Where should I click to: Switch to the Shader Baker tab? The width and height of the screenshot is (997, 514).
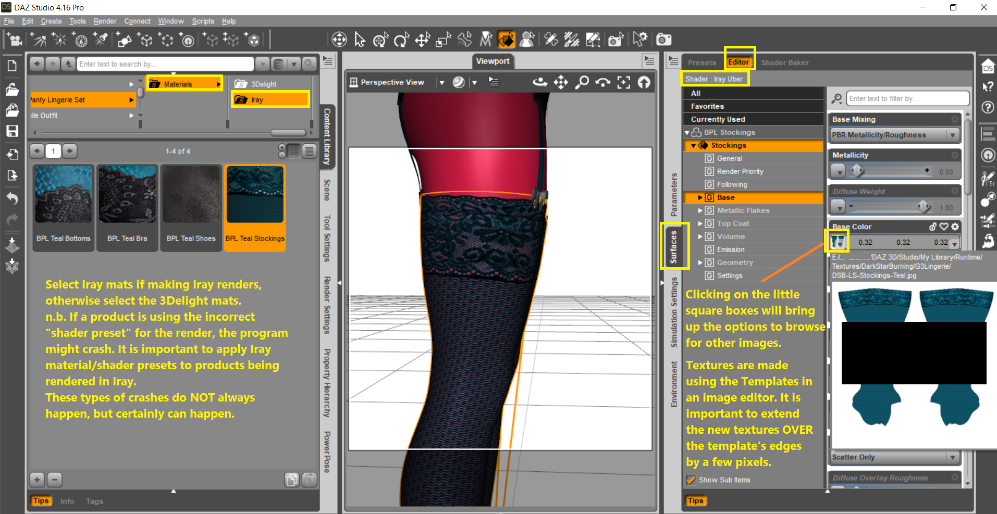tap(785, 62)
